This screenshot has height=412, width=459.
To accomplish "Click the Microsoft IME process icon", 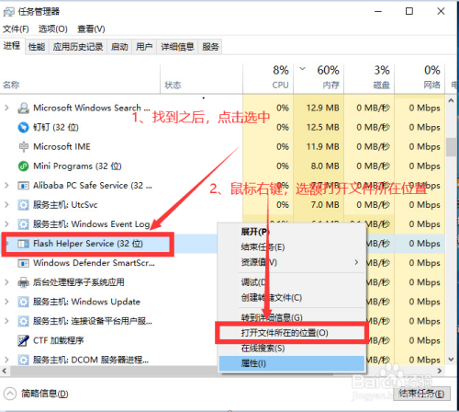I will 23,146.
